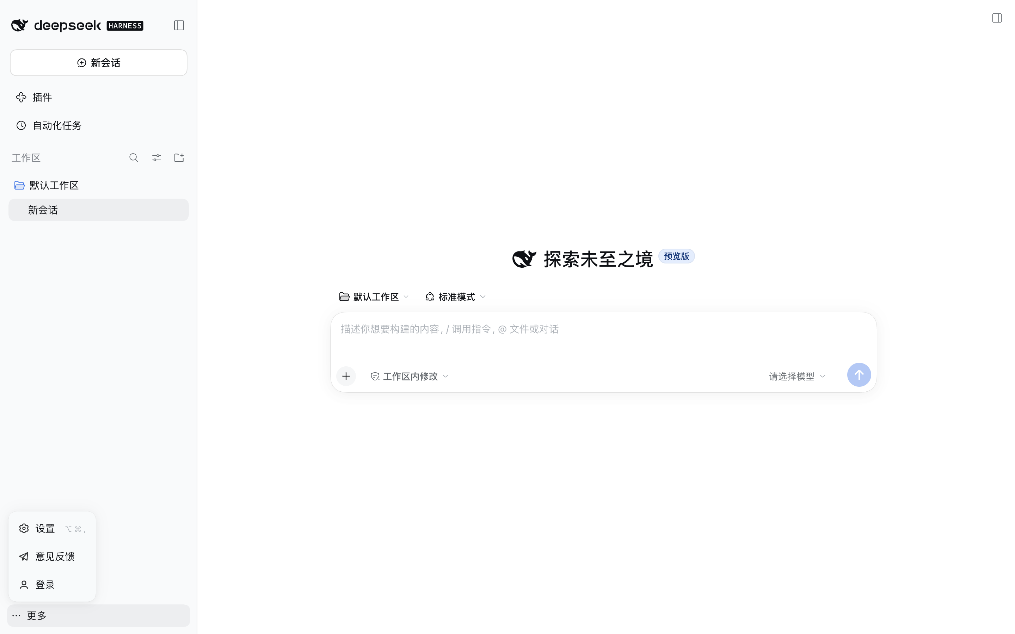Add a new workspace folder icon
1015x634 pixels.
coord(179,158)
